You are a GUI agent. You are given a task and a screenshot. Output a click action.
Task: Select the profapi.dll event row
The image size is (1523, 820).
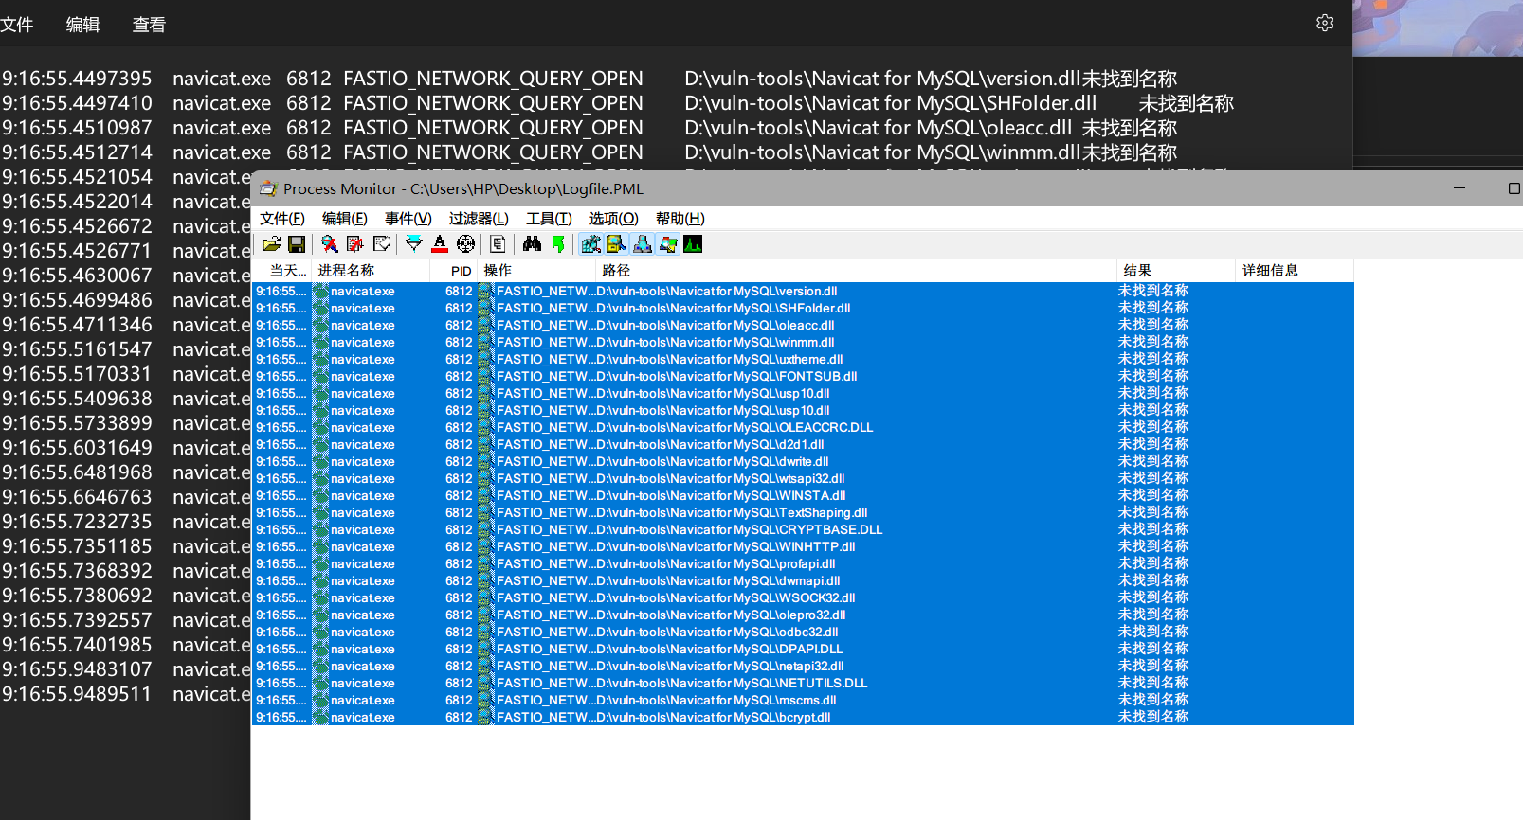tap(803, 563)
